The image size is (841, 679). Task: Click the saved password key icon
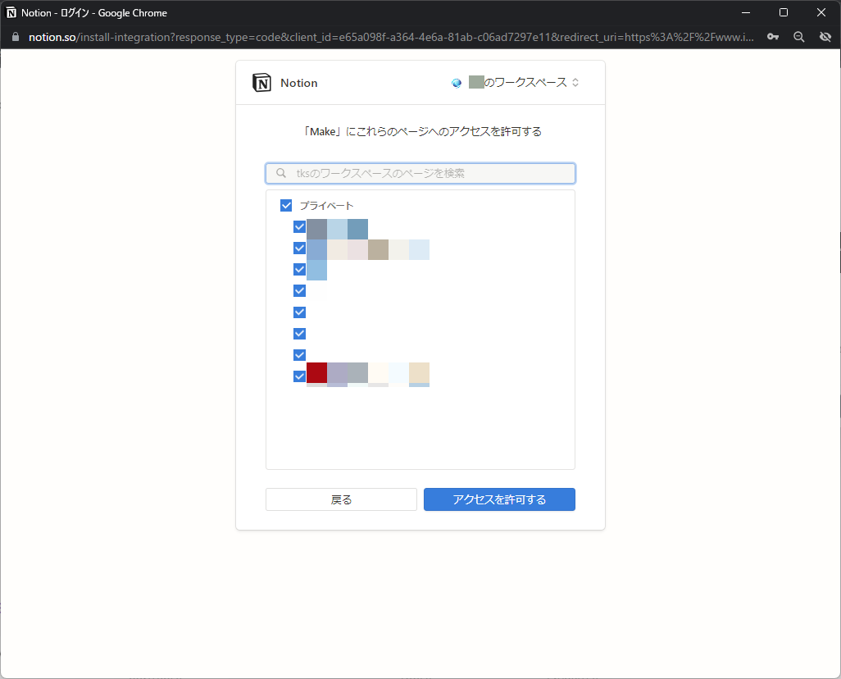point(773,37)
